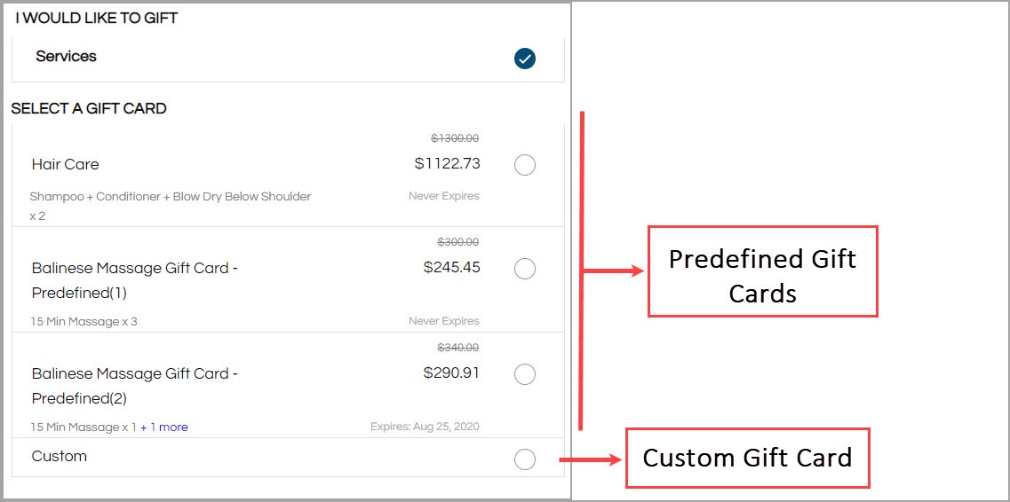This screenshot has width=1010, height=502.
Task: Click the Balinese Massage Gift Card Predefined(2) title
Action: pyautogui.click(x=135, y=386)
